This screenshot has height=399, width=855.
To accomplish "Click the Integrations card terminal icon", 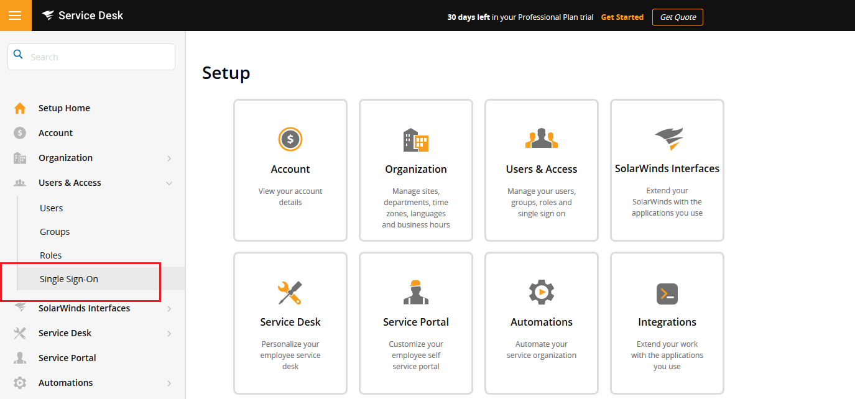I will point(667,294).
